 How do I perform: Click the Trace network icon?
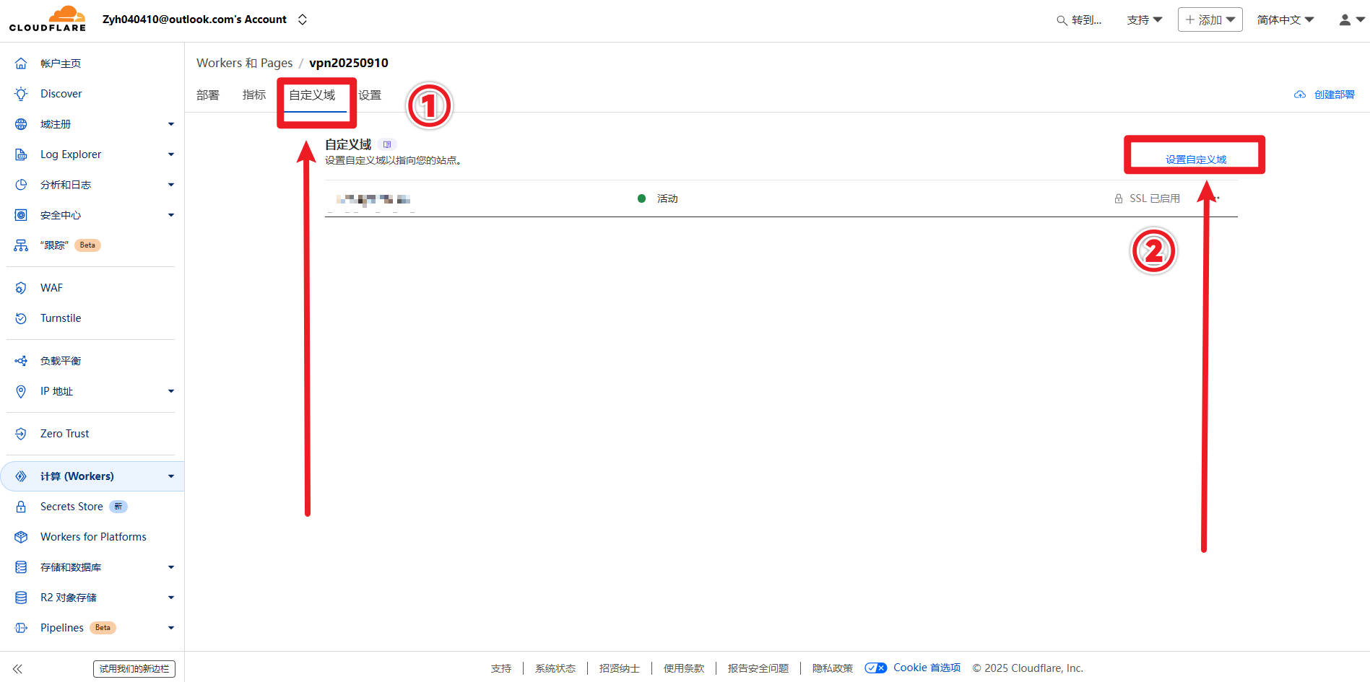point(21,245)
